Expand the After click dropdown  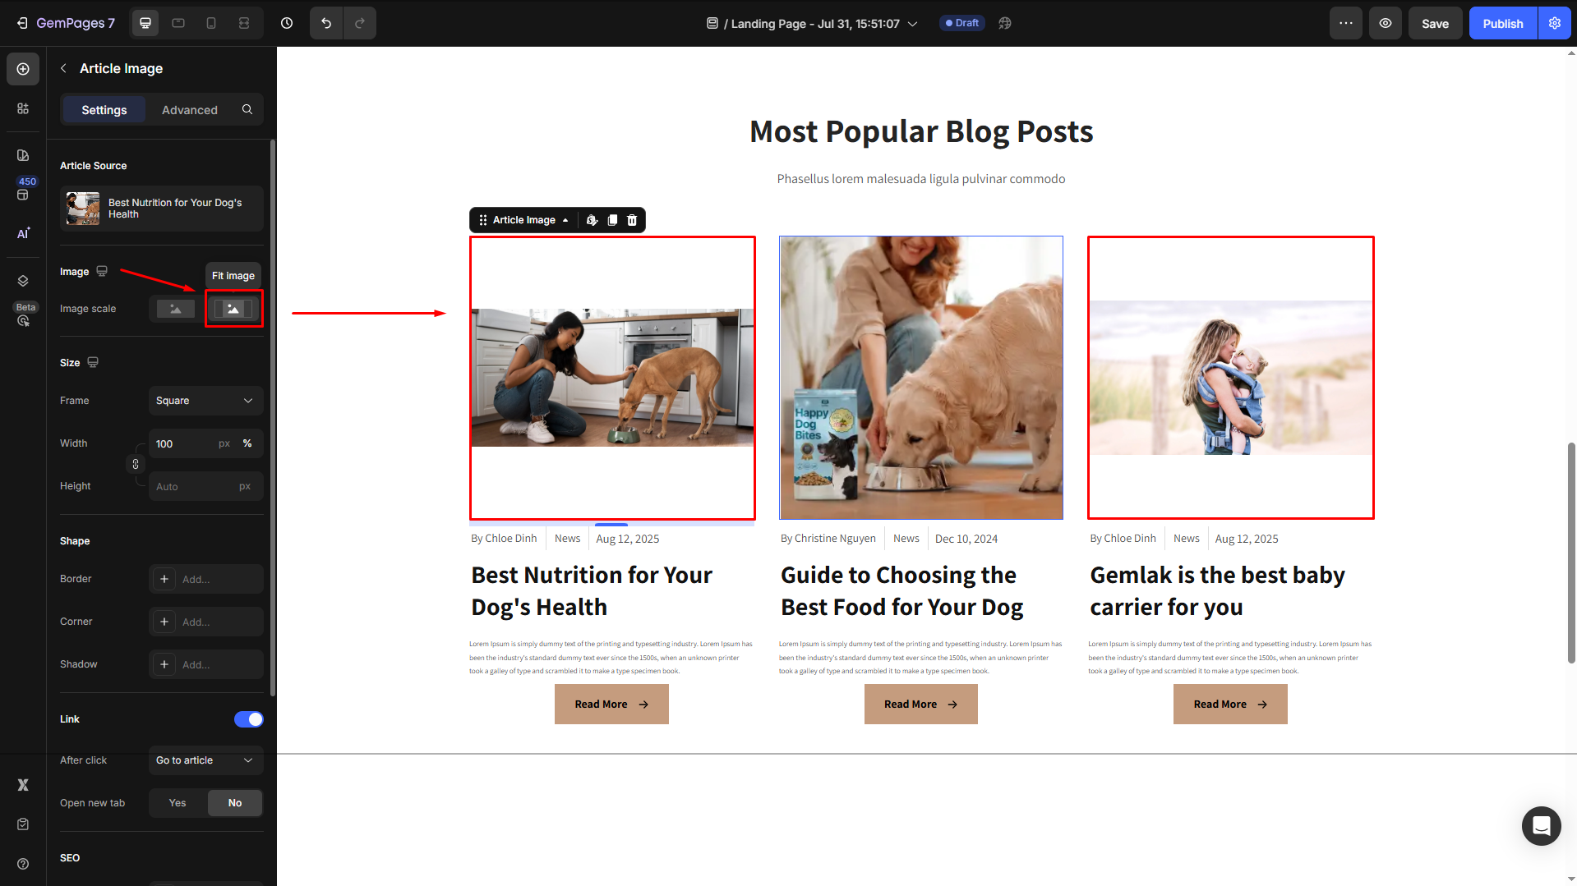205,760
